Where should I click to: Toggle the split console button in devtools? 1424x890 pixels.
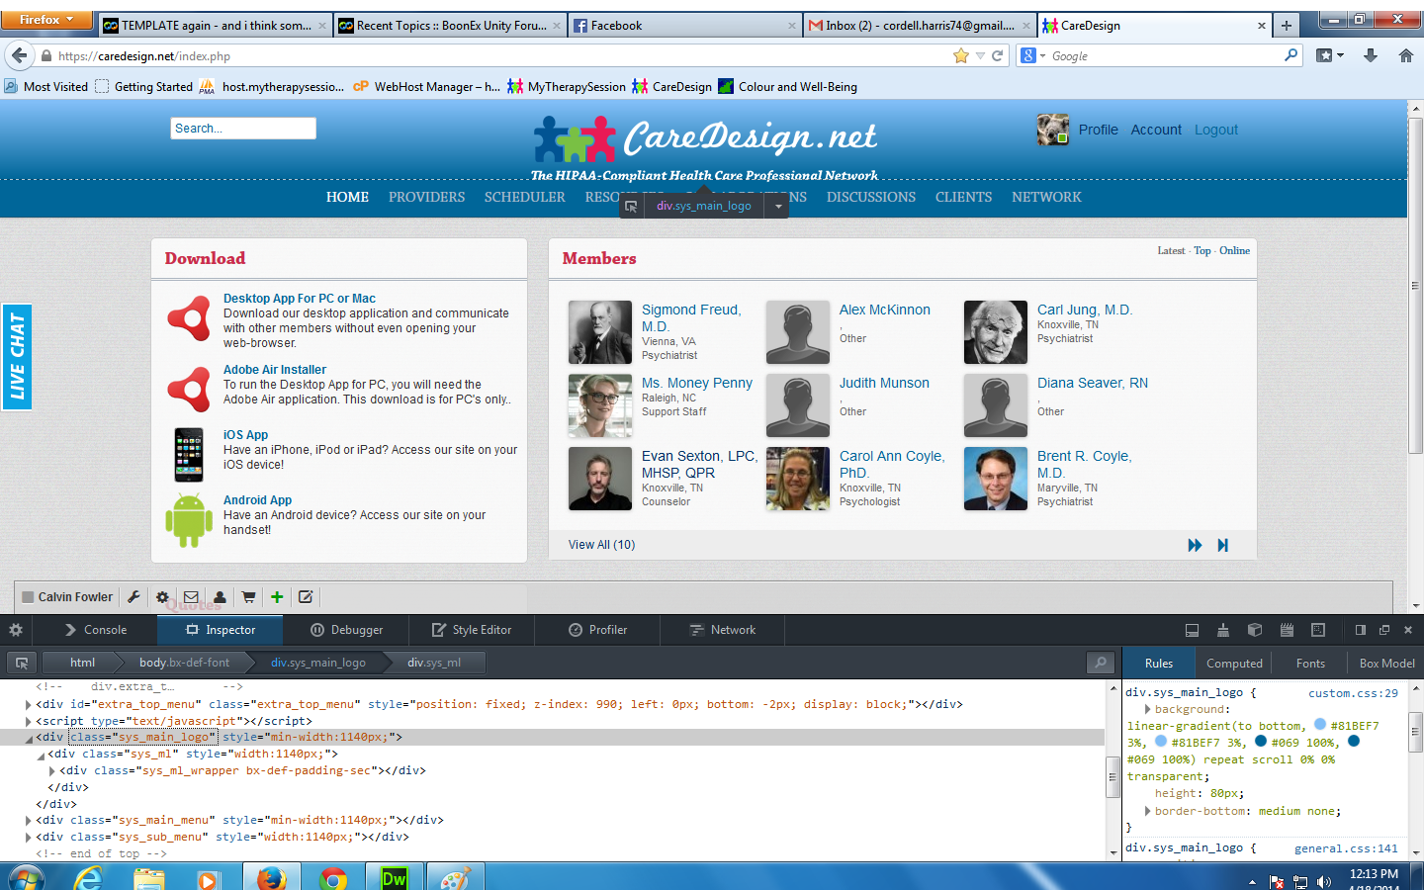[1192, 630]
